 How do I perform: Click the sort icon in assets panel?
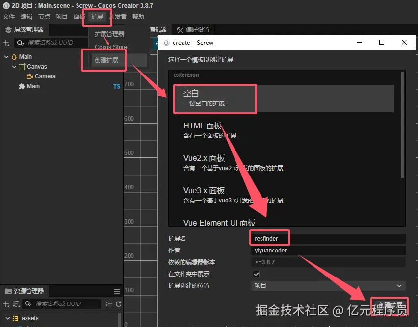click(x=17, y=304)
